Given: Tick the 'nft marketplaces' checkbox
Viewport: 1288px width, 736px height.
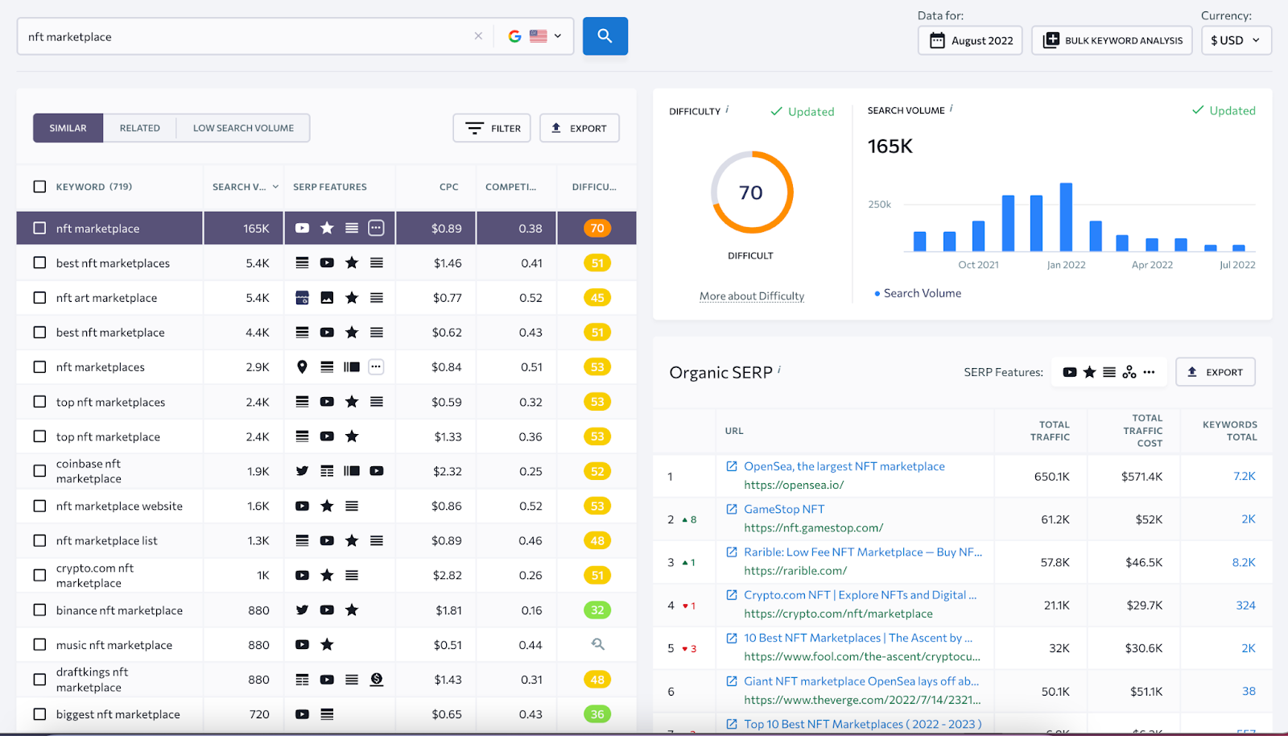Looking at the screenshot, I should 39,366.
